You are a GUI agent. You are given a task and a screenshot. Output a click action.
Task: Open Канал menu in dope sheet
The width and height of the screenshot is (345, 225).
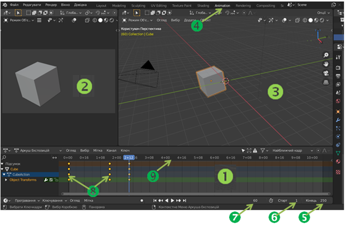111,151
